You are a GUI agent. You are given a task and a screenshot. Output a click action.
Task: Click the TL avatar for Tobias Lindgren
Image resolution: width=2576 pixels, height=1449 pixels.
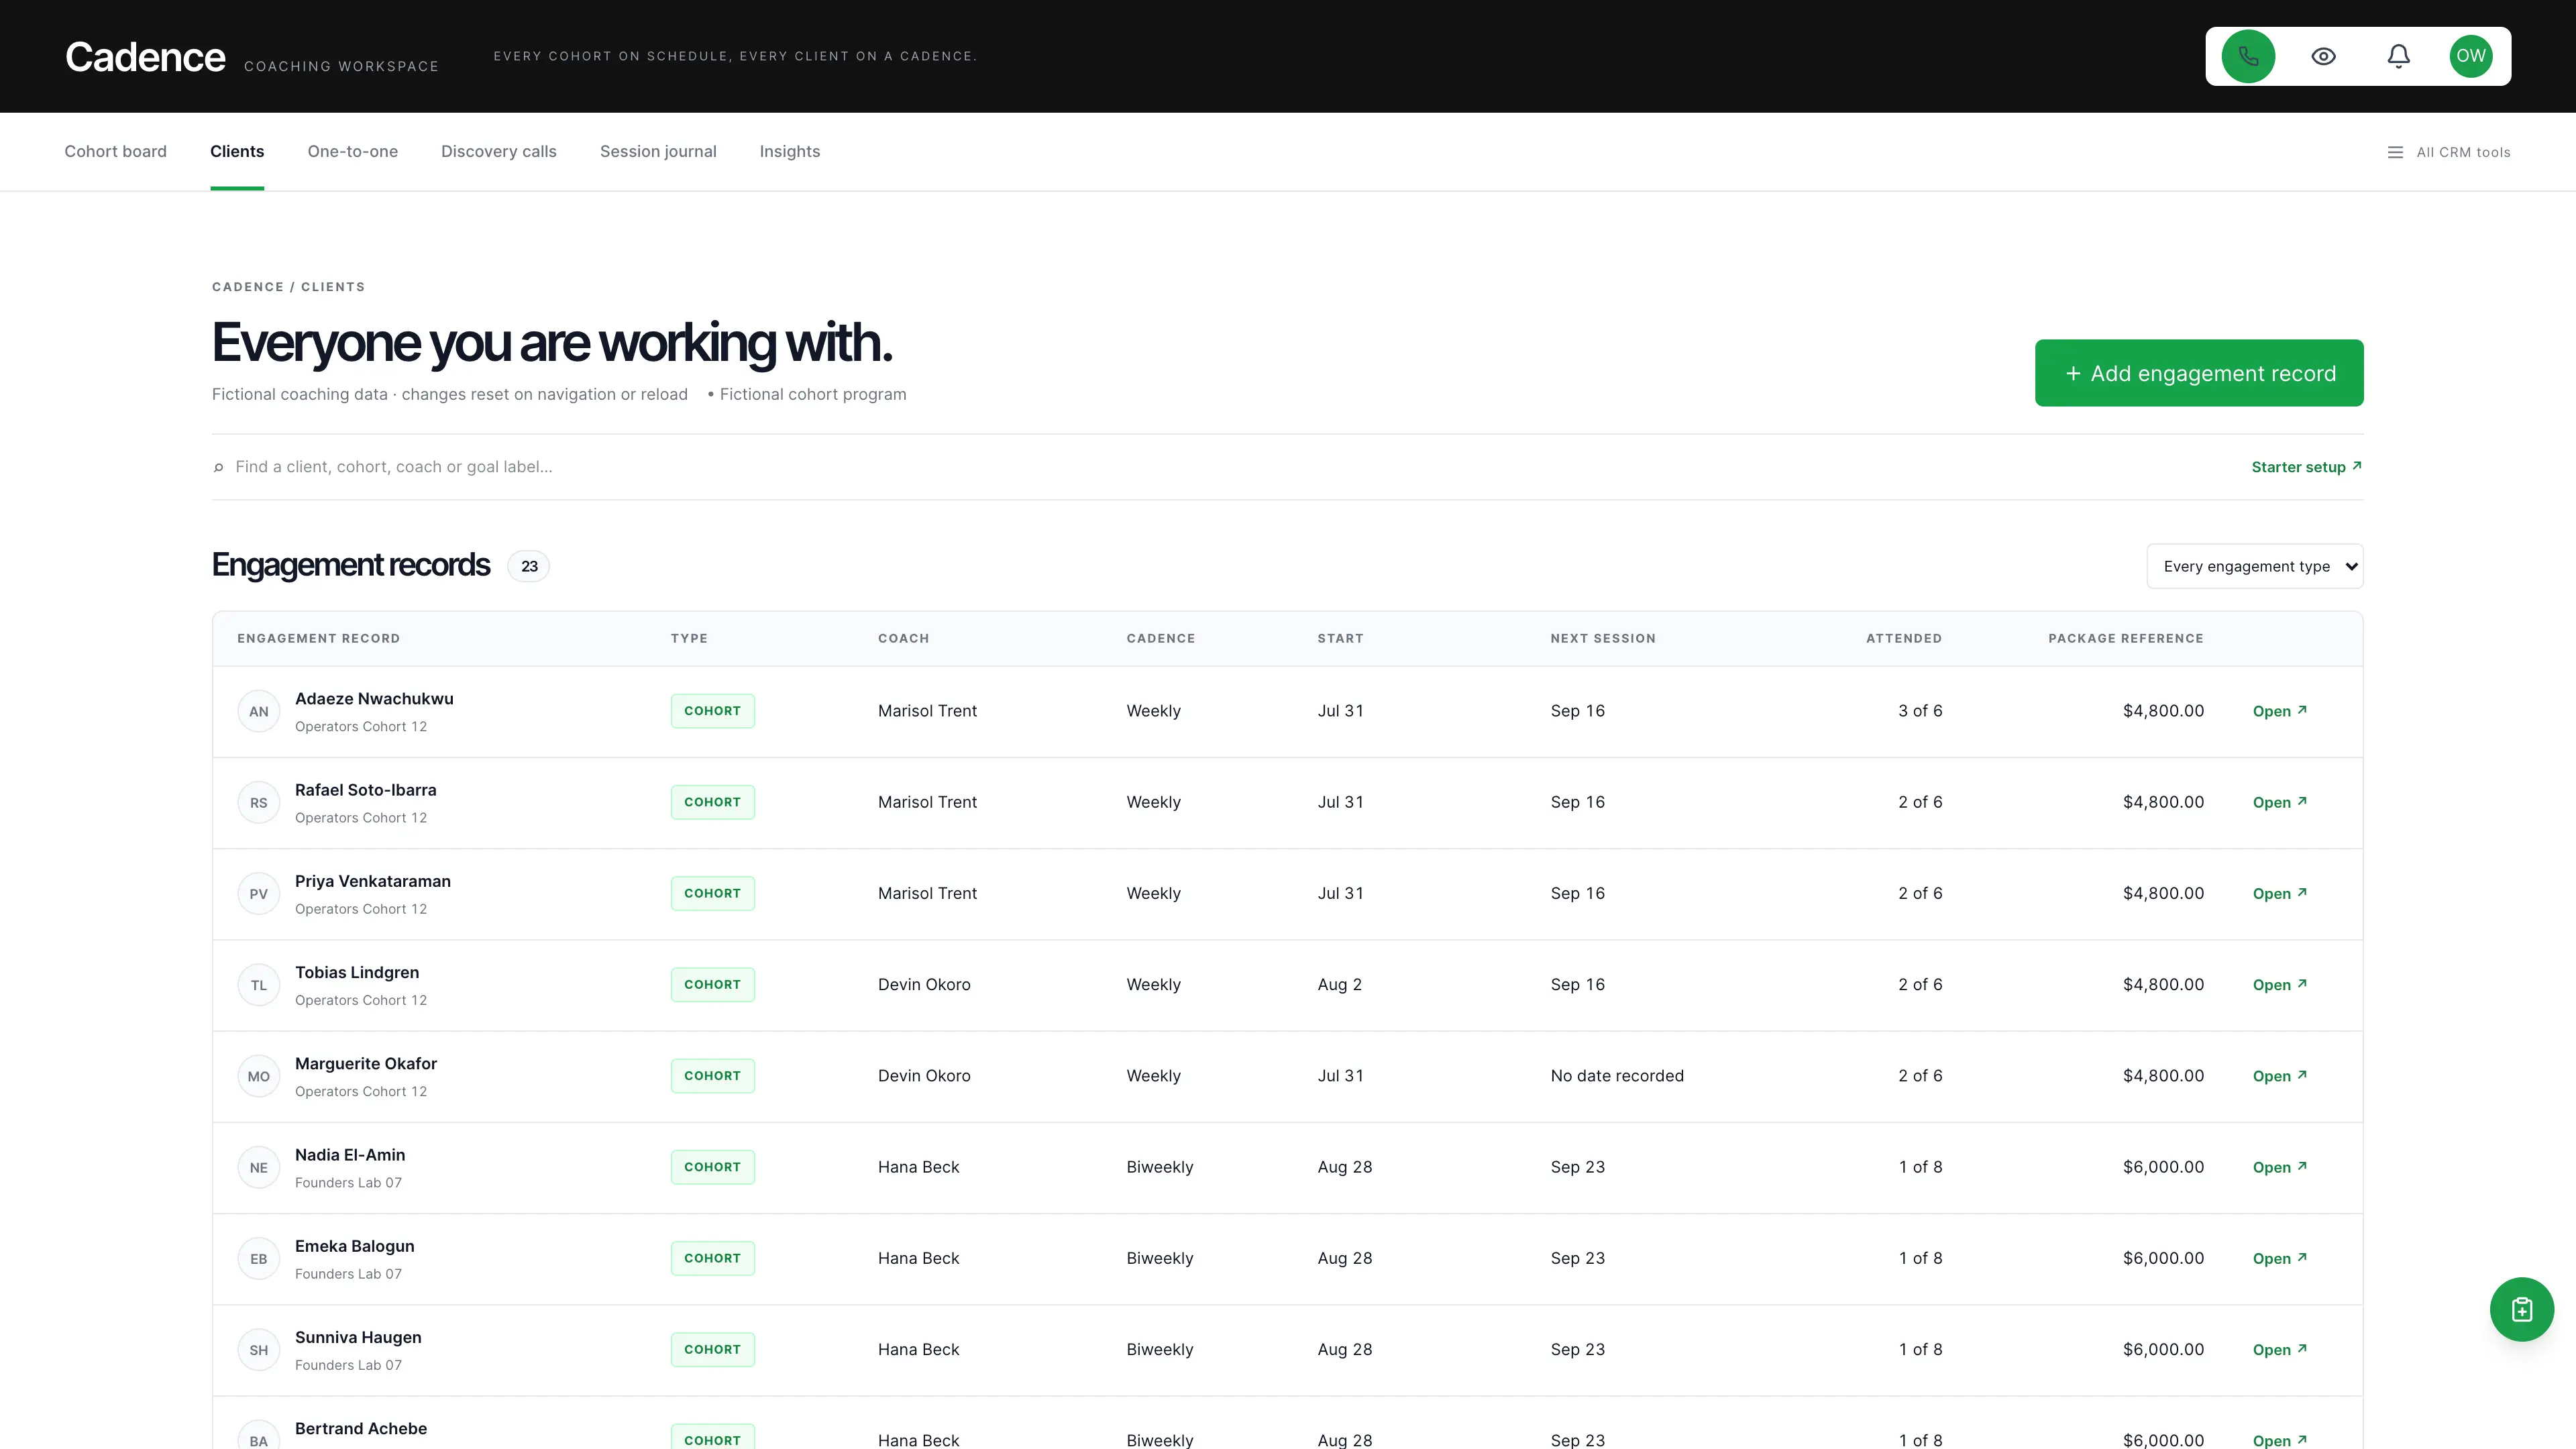[258, 985]
